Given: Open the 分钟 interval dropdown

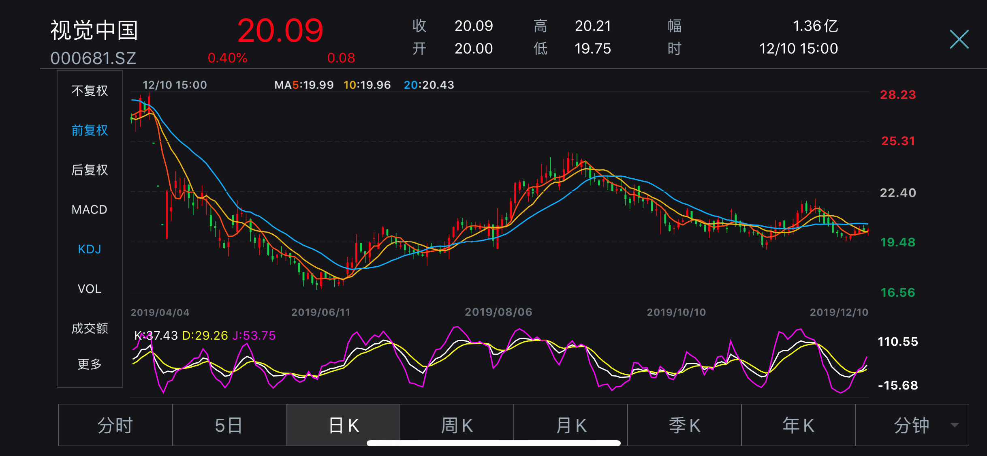Looking at the screenshot, I should pos(912,425).
